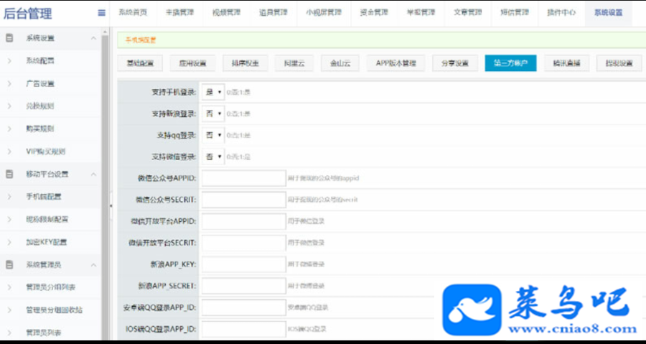The width and height of the screenshot is (646, 344).
Task: Open the 支持微信登录 dropdown
Action: [x=213, y=157]
